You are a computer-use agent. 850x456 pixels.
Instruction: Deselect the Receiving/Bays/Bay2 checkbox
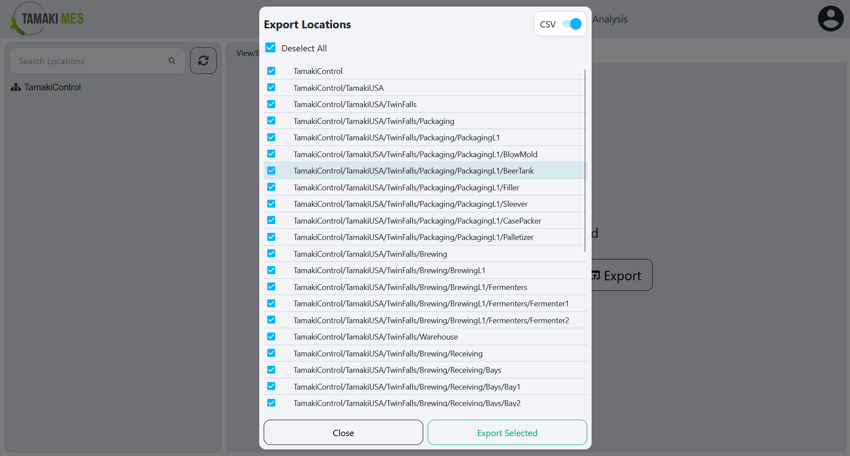271,402
